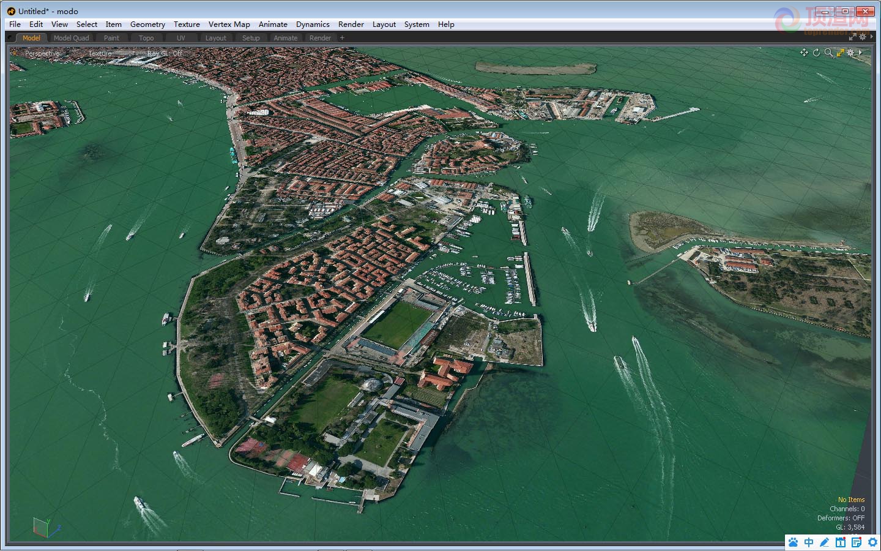881x551 pixels.
Task: Click the modo application icon in the title bar
Action: point(11,11)
